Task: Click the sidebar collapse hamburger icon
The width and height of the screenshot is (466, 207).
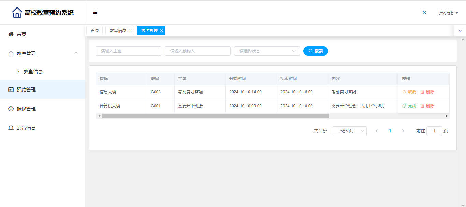Action: [x=95, y=13]
